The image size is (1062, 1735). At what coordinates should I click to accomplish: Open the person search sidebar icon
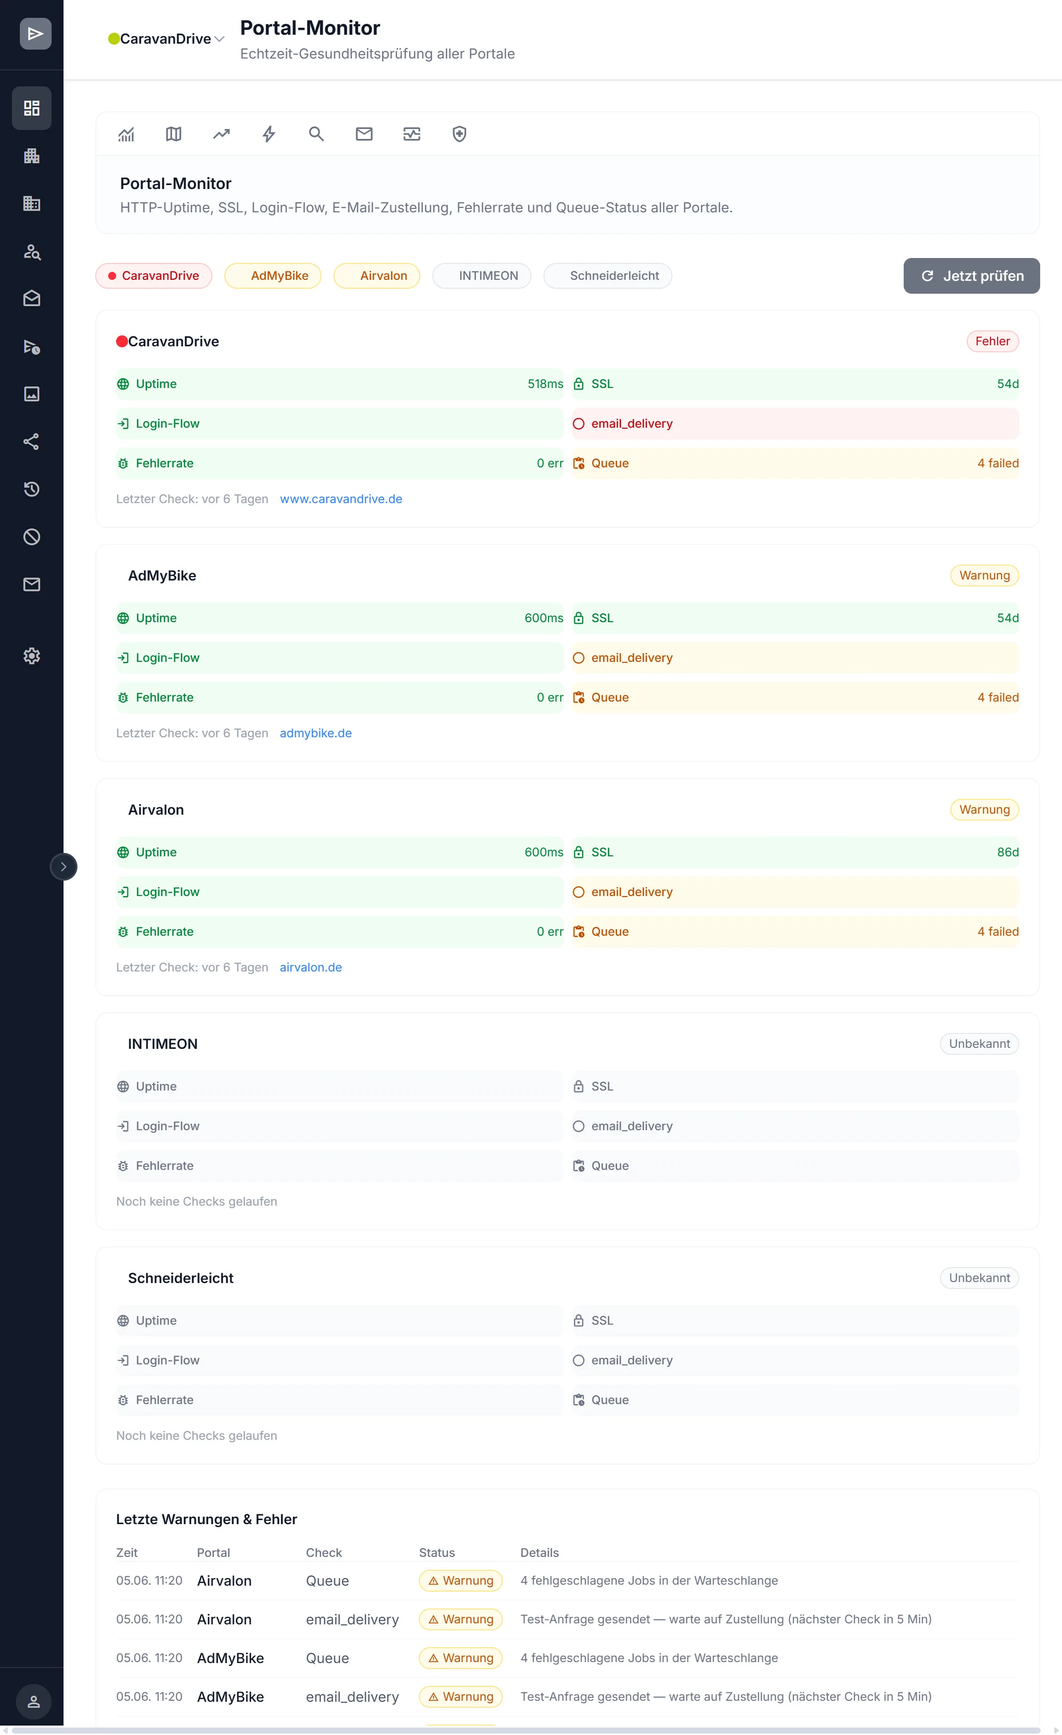point(32,252)
